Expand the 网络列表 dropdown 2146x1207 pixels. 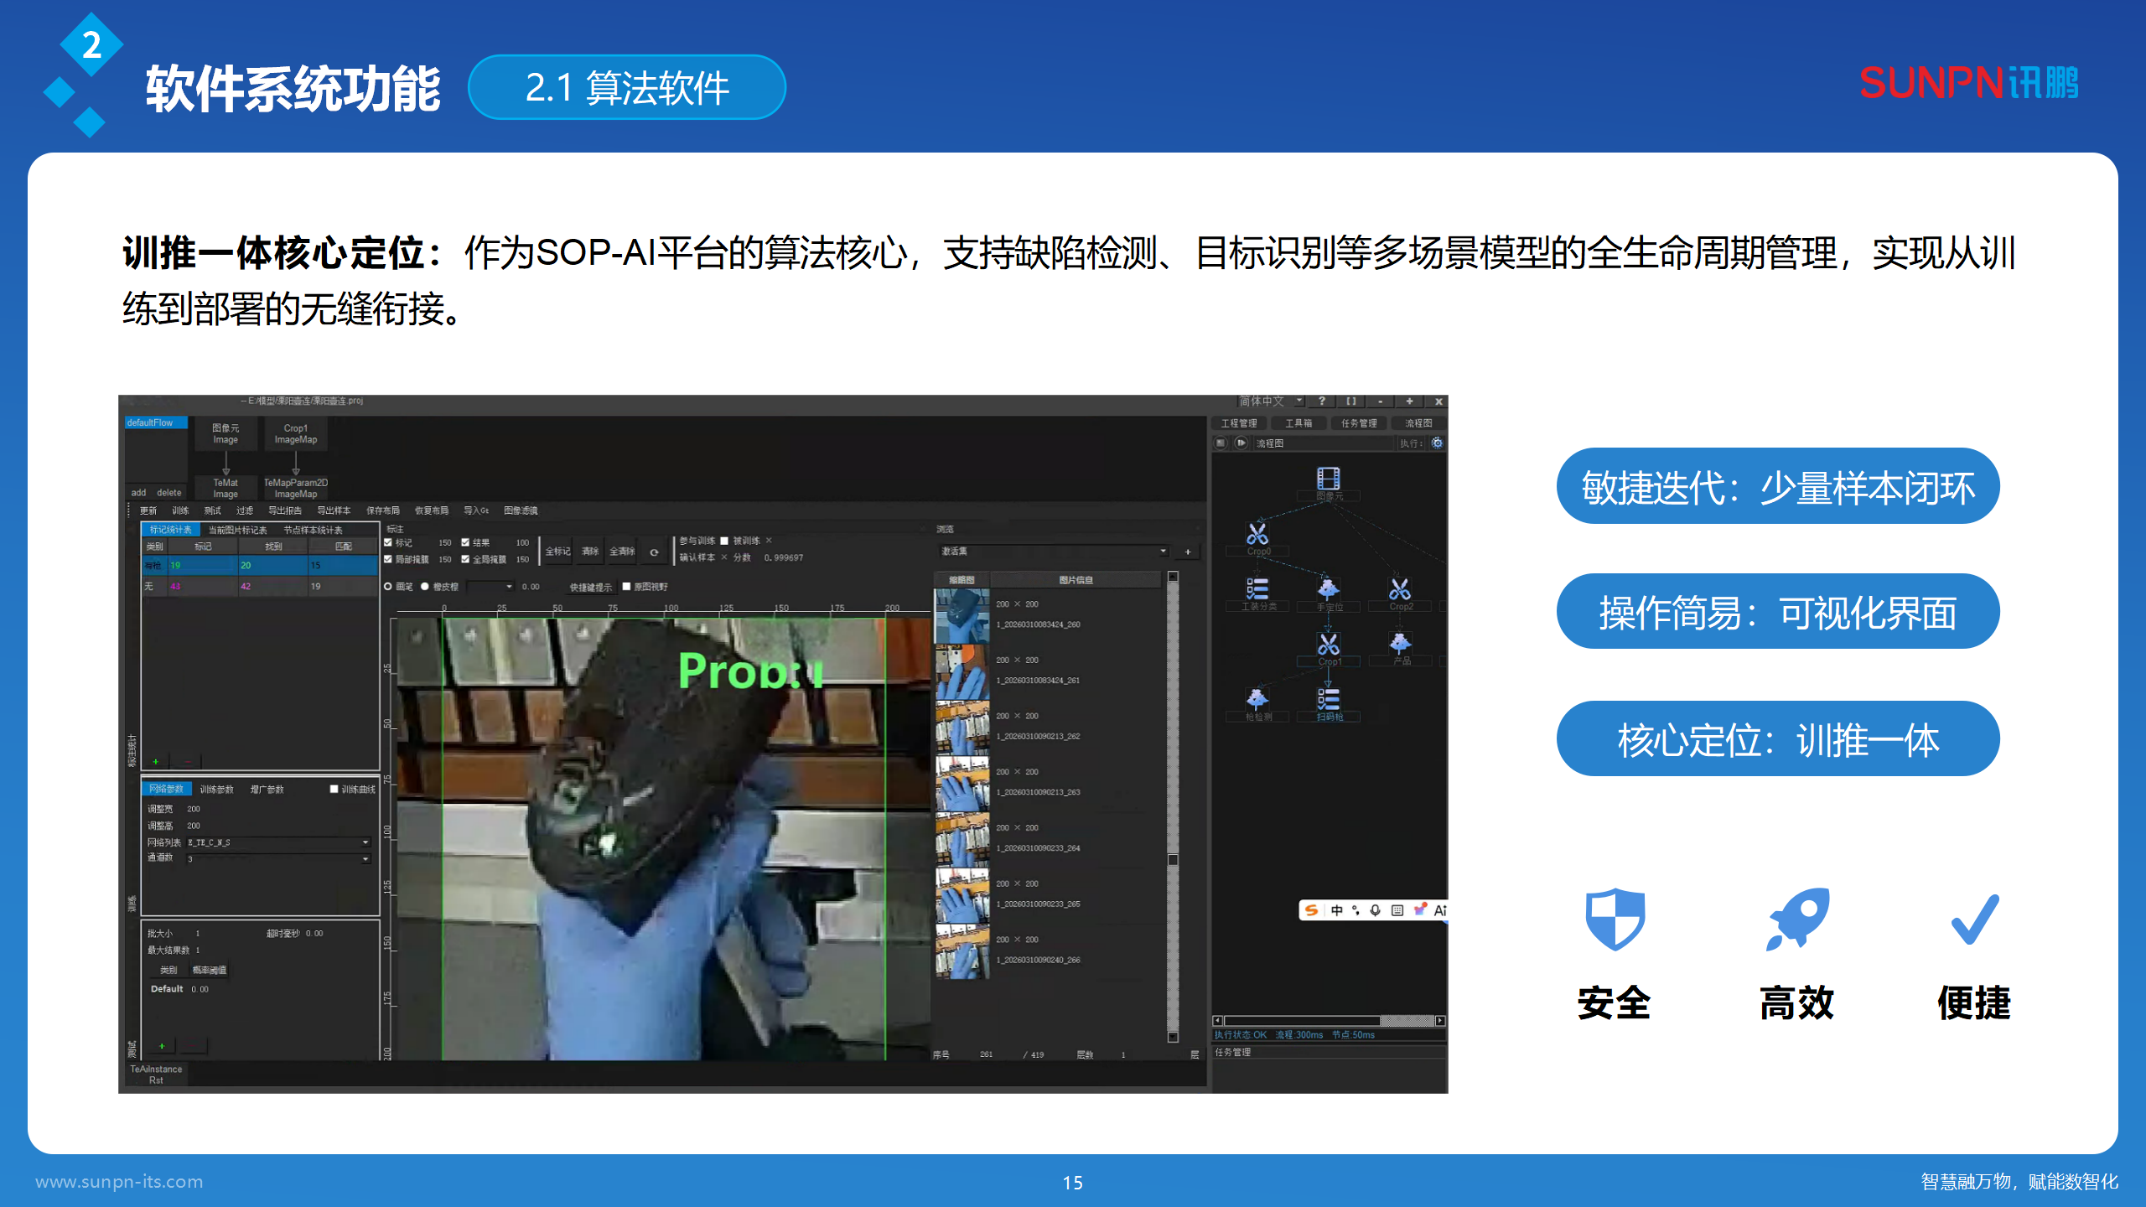pyautogui.click(x=365, y=842)
